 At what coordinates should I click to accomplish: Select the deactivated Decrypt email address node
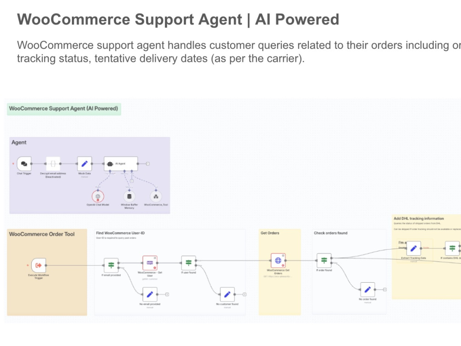(x=53, y=164)
